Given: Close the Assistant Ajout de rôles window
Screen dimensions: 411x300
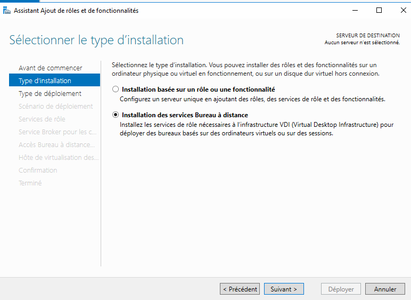Looking at the screenshot, I should pyautogui.click(x=404, y=10).
